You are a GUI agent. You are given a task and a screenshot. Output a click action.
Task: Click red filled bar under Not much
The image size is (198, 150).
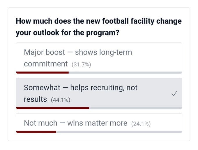(x=36, y=132)
